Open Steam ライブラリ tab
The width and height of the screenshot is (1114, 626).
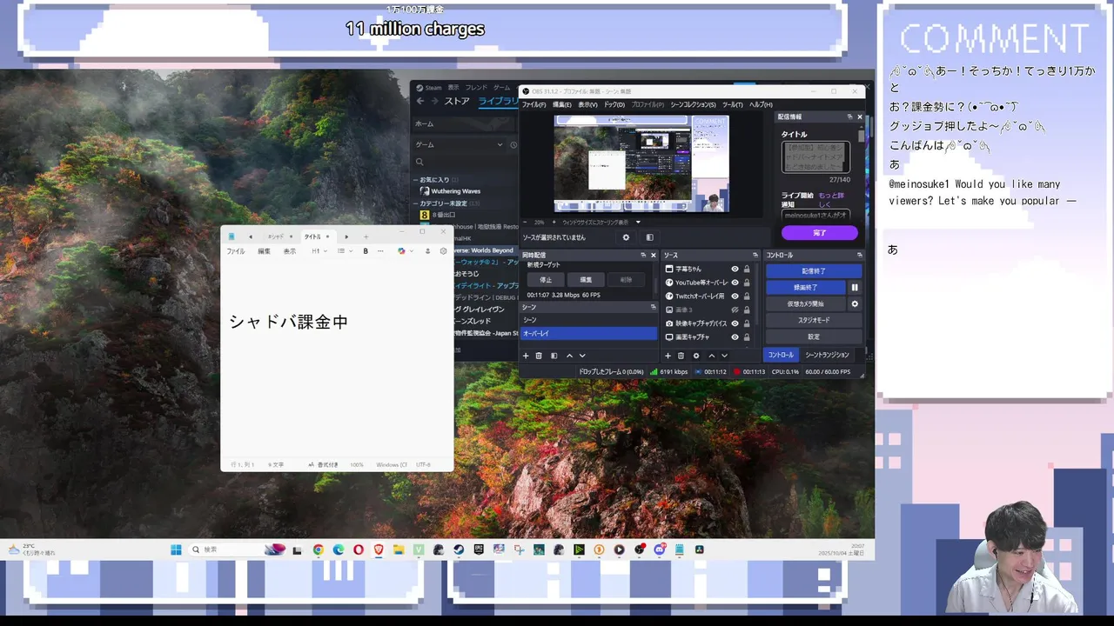(x=498, y=101)
